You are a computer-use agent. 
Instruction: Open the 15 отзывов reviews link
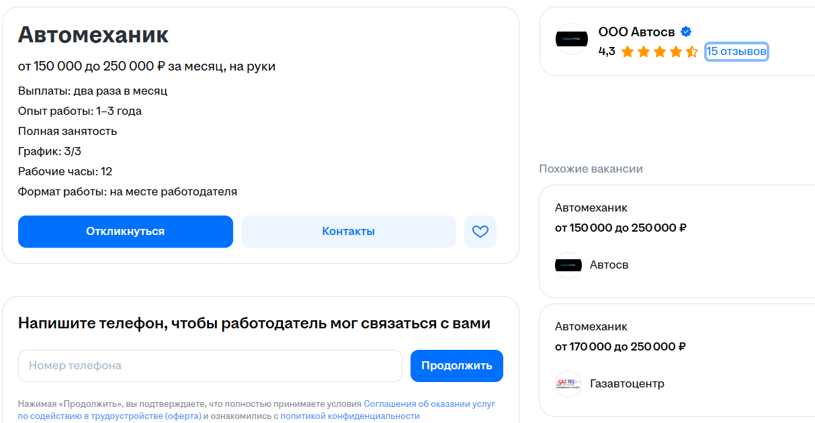click(x=736, y=52)
